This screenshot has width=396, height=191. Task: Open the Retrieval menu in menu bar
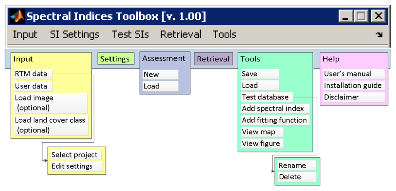(181, 35)
